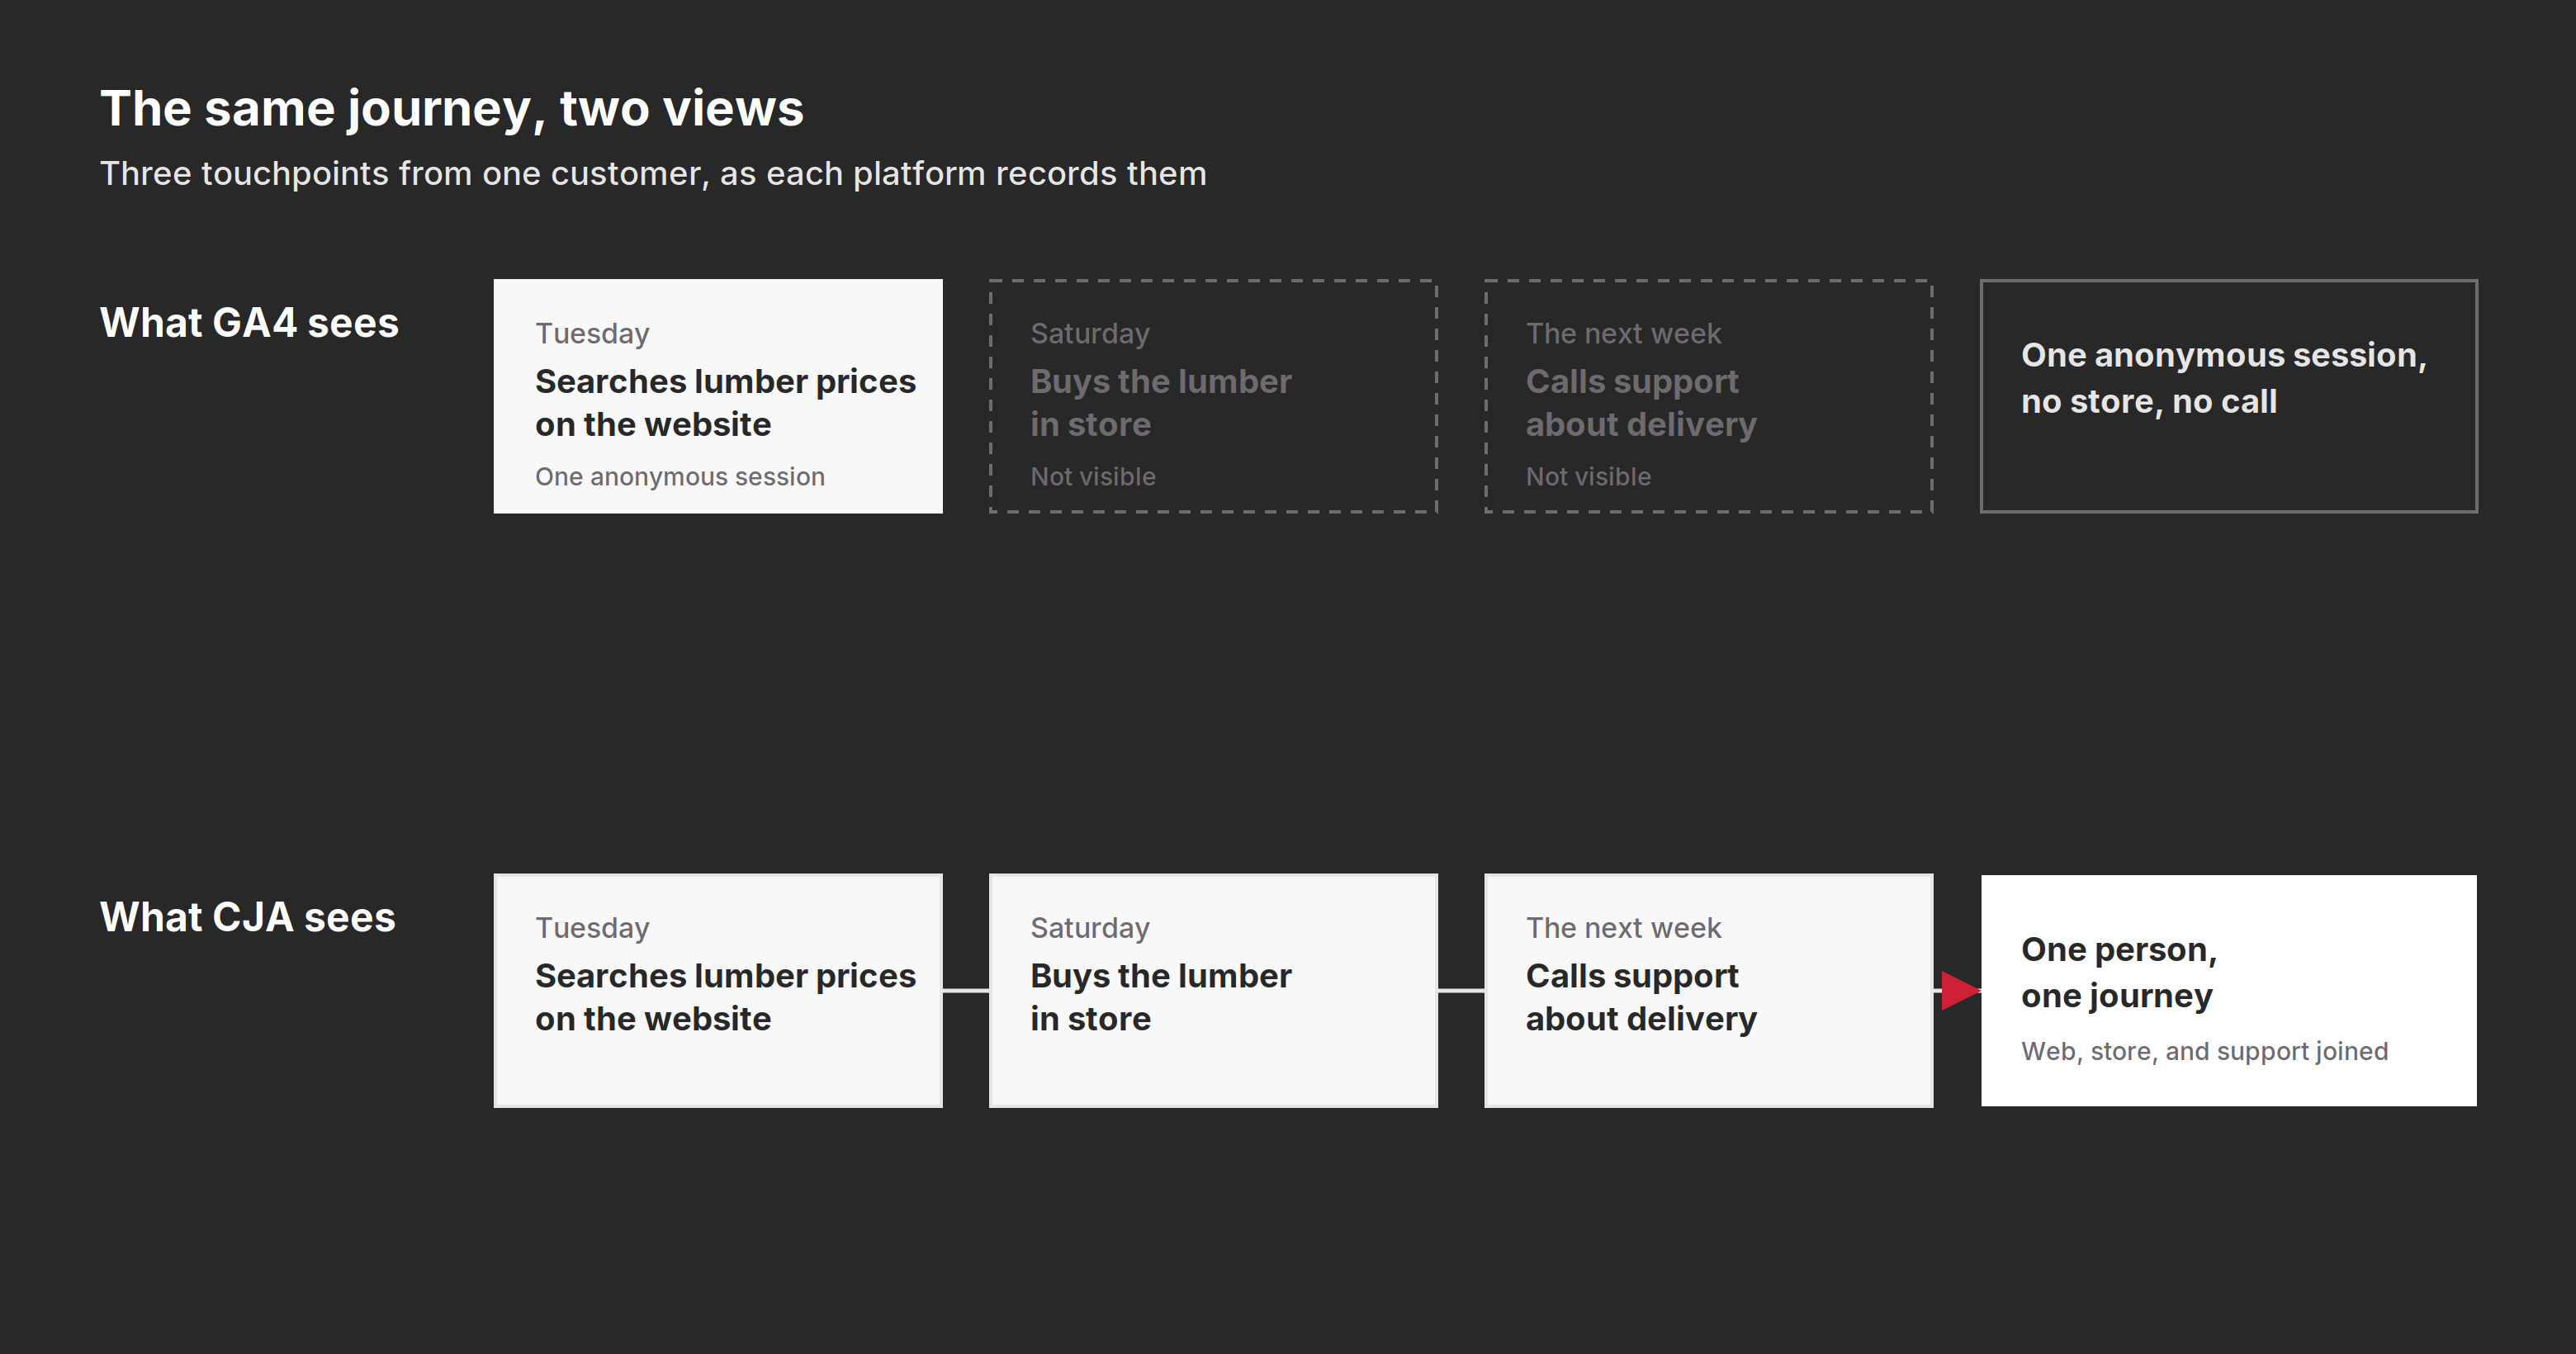The image size is (2576, 1354).
Task: Select the dashed 'Calls support about delivery' card
Action: (1708, 396)
